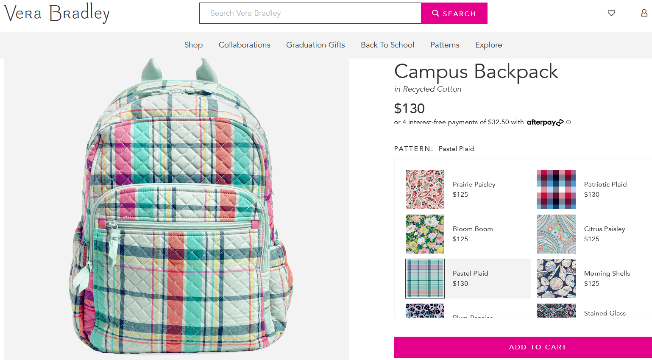Select the Prairie Paisley pattern swatch

[425, 190]
